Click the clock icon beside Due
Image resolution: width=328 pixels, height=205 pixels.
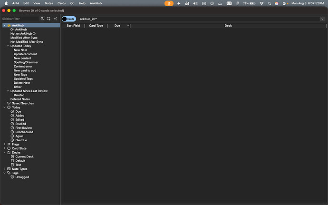click(12, 111)
